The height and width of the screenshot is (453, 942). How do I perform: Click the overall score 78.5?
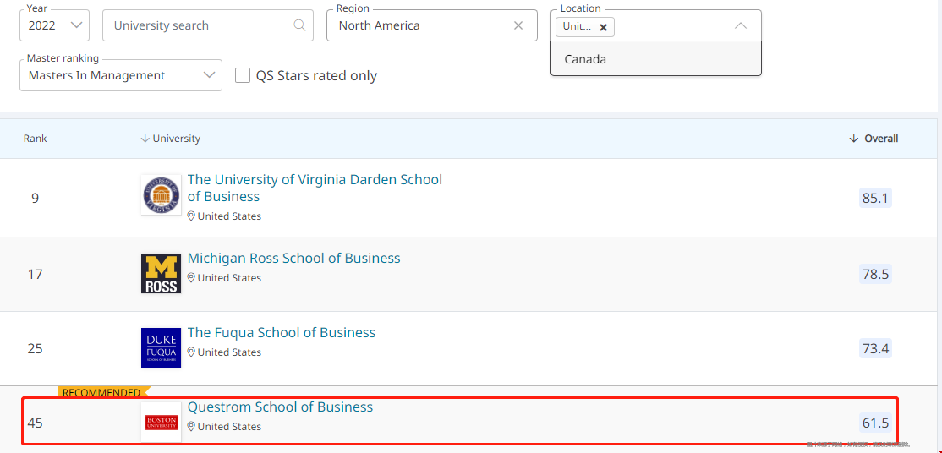tap(875, 274)
